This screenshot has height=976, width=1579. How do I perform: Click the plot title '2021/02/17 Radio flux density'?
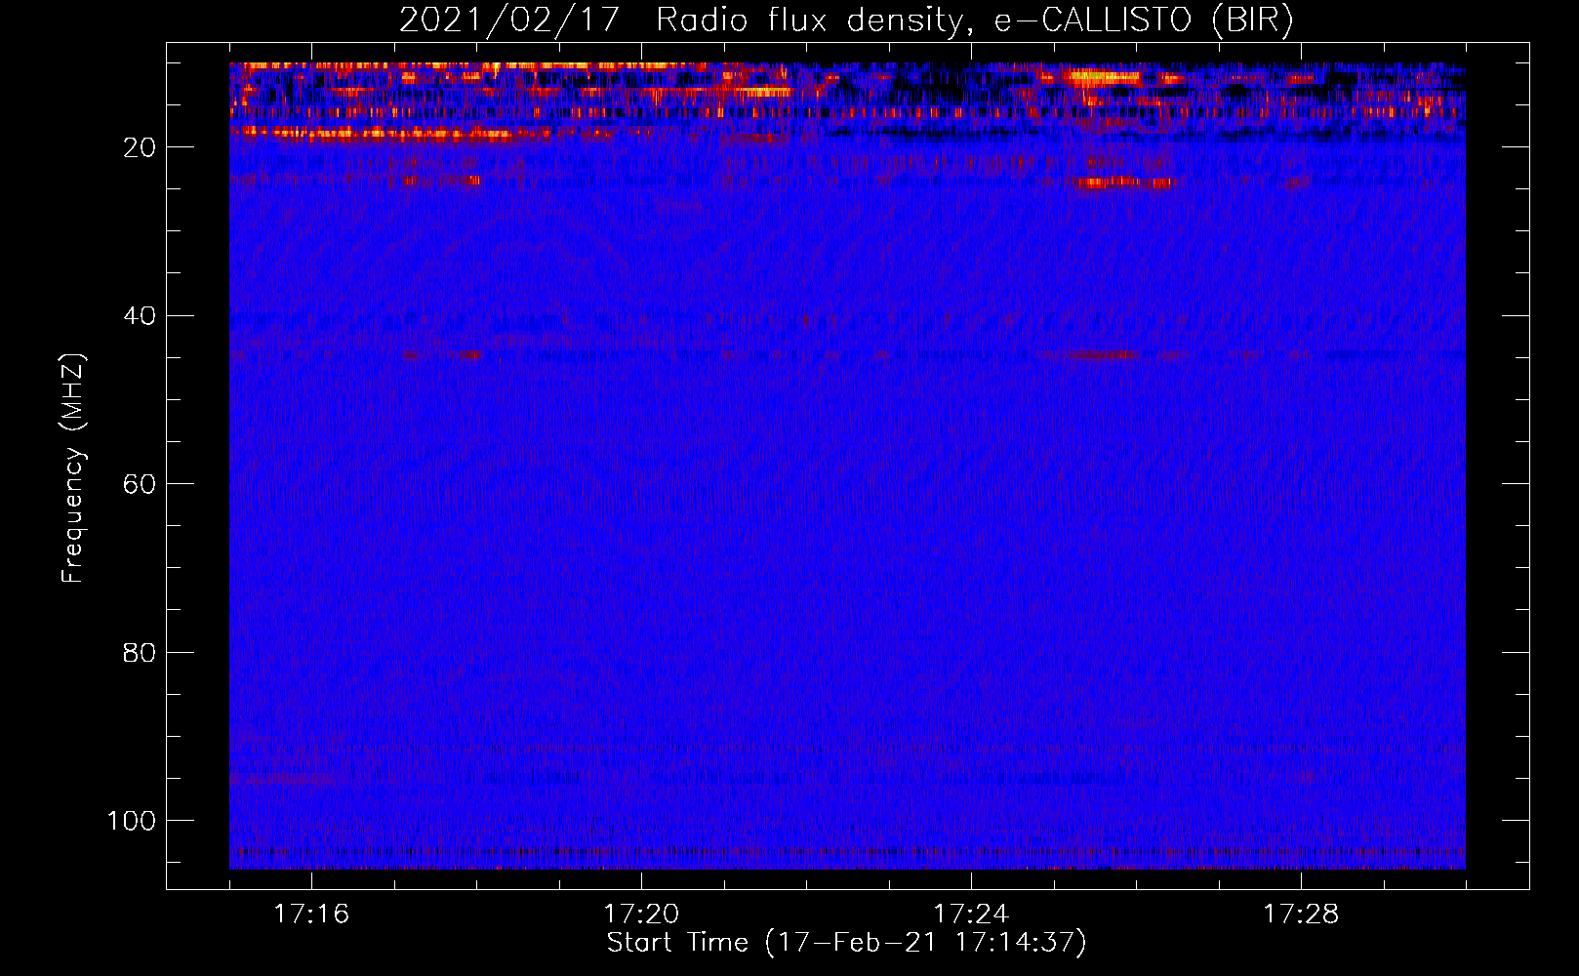847,20
